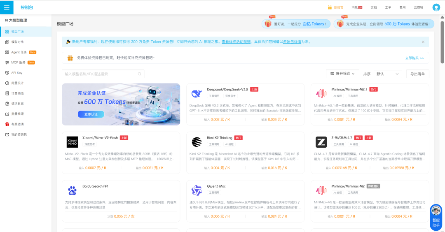Click the 热门 tag on Kimi K2 Thinking
The height and width of the screenshot is (232, 445).
tap(239, 138)
